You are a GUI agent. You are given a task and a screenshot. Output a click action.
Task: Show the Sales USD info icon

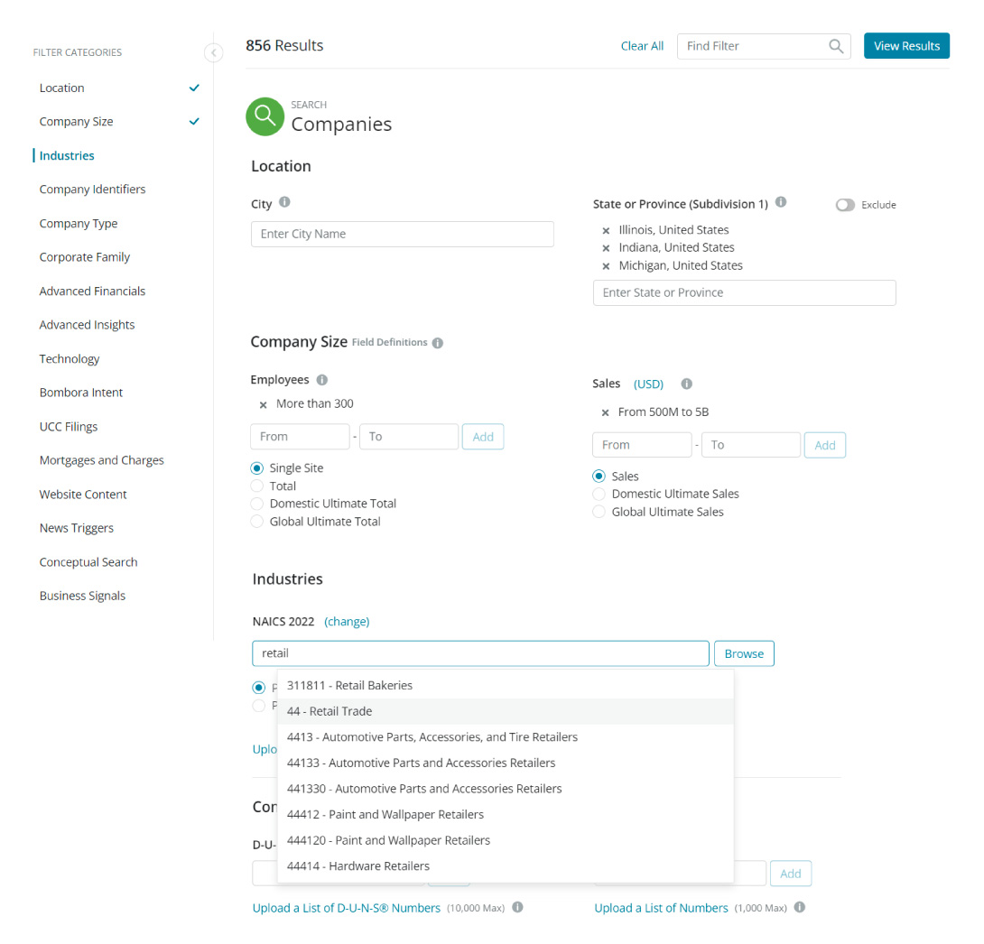tap(686, 384)
